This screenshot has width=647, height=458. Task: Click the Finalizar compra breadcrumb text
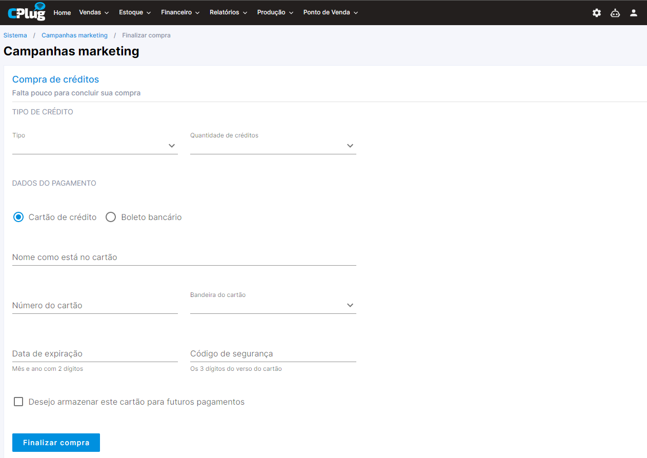click(146, 35)
